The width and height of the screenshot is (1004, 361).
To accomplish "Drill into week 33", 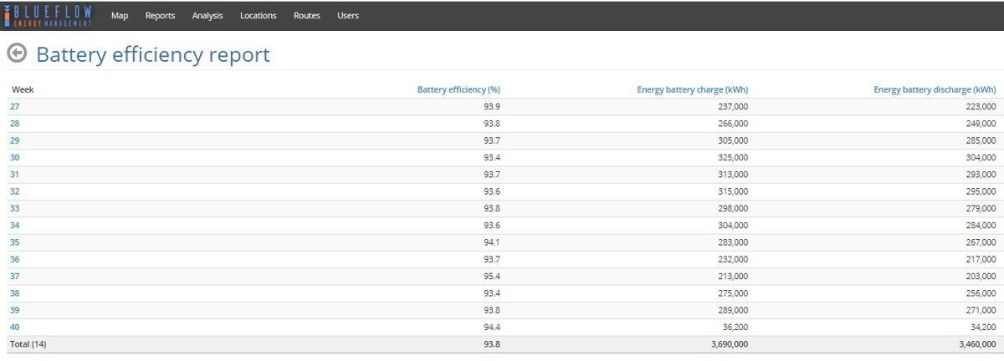I will (x=15, y=208).
